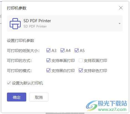Select the SD PDF Printer name text
Image resolution: width=130 pixels, height=114 pixels.
point(37,21)
